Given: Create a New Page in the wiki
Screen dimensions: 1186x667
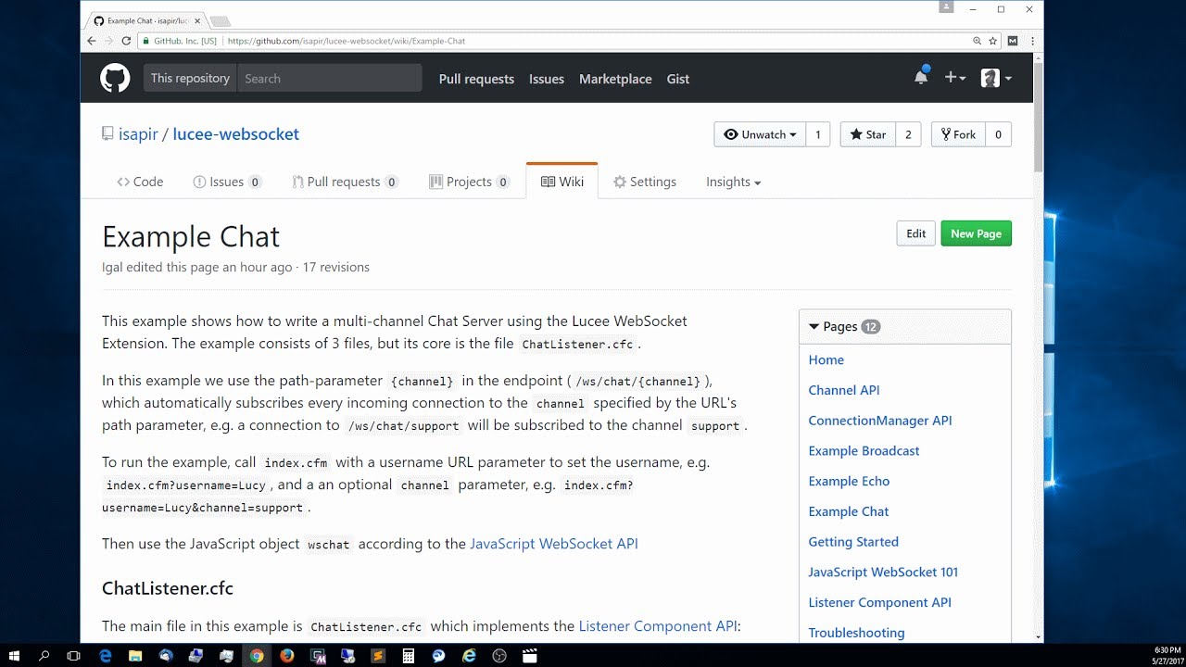Looking at the screenshot, I should pyautogui.click(x=976, y=233).
